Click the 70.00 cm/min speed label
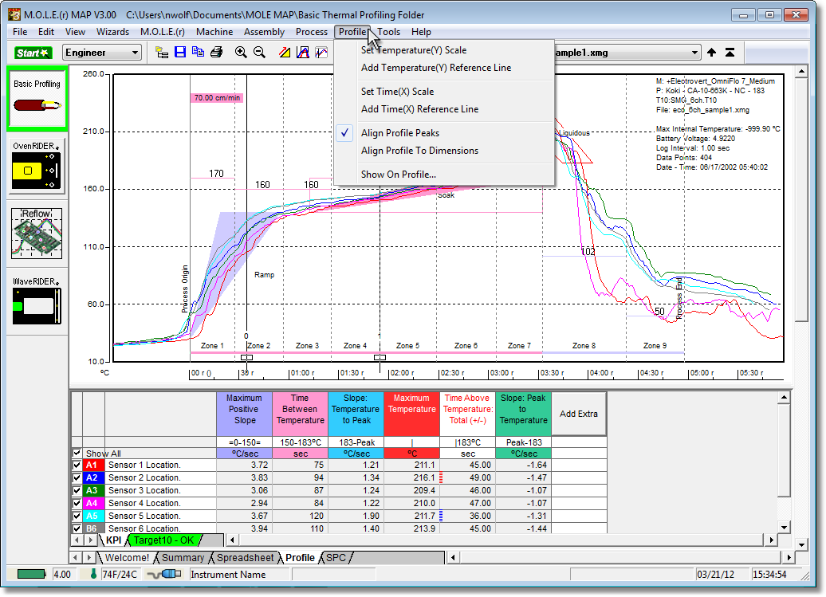 (217, 98)
